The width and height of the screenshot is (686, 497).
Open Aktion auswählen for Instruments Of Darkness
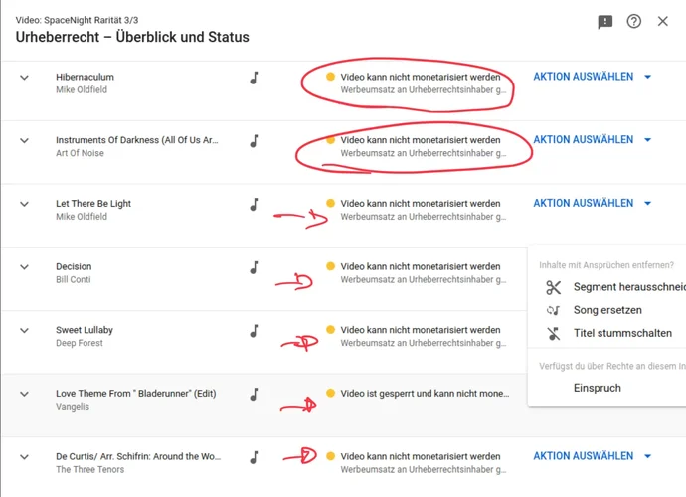pos(593,140)
